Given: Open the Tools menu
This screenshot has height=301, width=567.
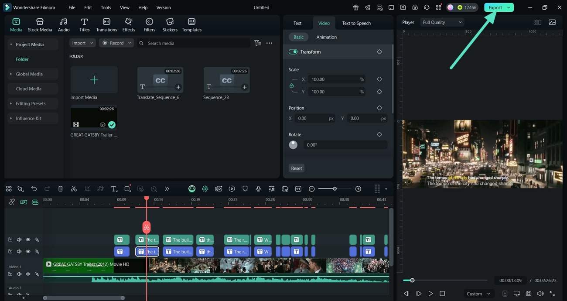Looking at the screenshot, I should (x=106, y=7).
